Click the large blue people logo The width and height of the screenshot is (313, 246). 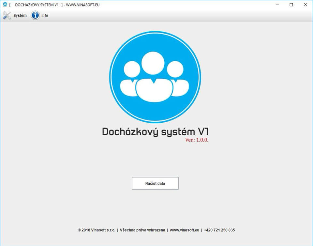coord(155,77)
